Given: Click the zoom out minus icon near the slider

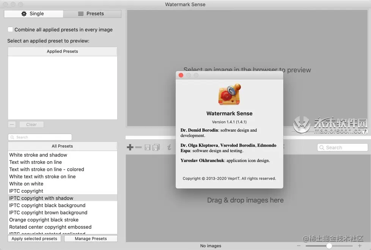Looking at the screenshot, I should pos(299,246).
